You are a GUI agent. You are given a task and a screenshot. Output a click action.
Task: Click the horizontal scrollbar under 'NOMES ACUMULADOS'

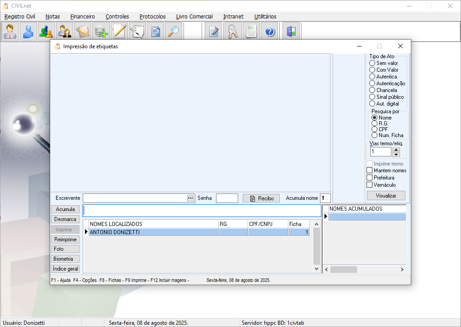(x=364, y=270)
